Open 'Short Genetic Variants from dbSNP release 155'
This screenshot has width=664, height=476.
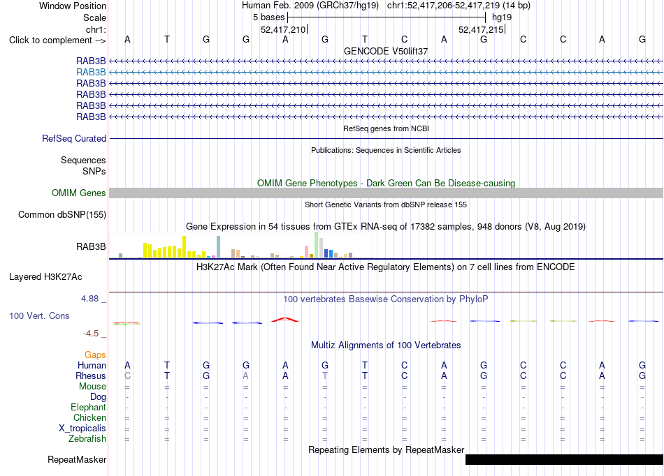(386, 204)
